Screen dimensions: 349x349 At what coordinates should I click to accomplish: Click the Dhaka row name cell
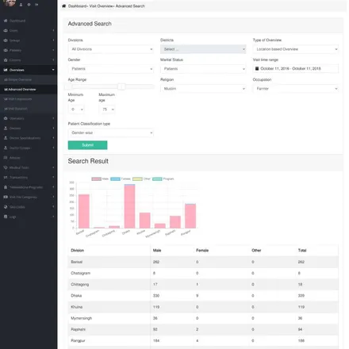tap(109, 296)
